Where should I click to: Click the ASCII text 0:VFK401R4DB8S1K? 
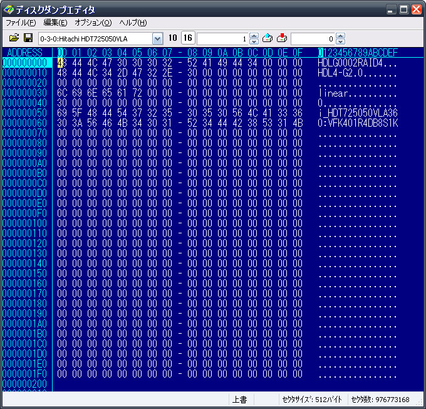(358, 123)
